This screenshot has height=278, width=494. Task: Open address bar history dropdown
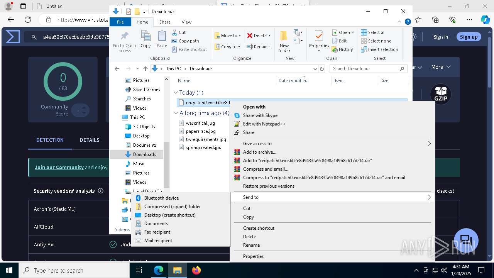[x=315, y=69]
